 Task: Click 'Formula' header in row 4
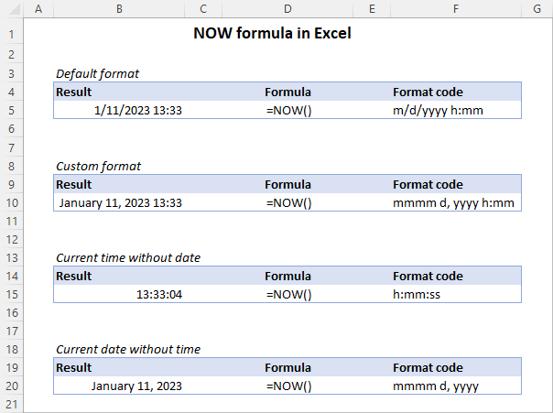tap(287, 92)
